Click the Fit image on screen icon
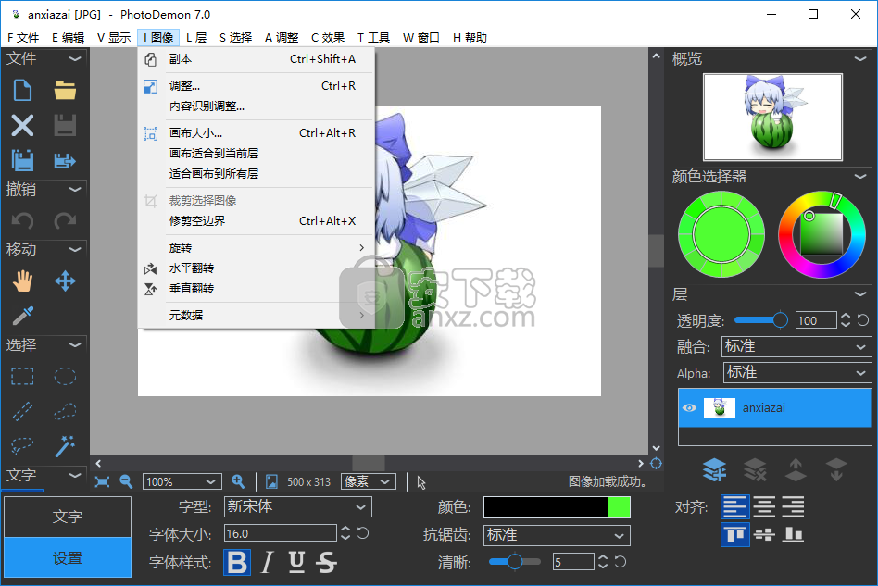The image size is (878, 586). [x=102, y=482]
